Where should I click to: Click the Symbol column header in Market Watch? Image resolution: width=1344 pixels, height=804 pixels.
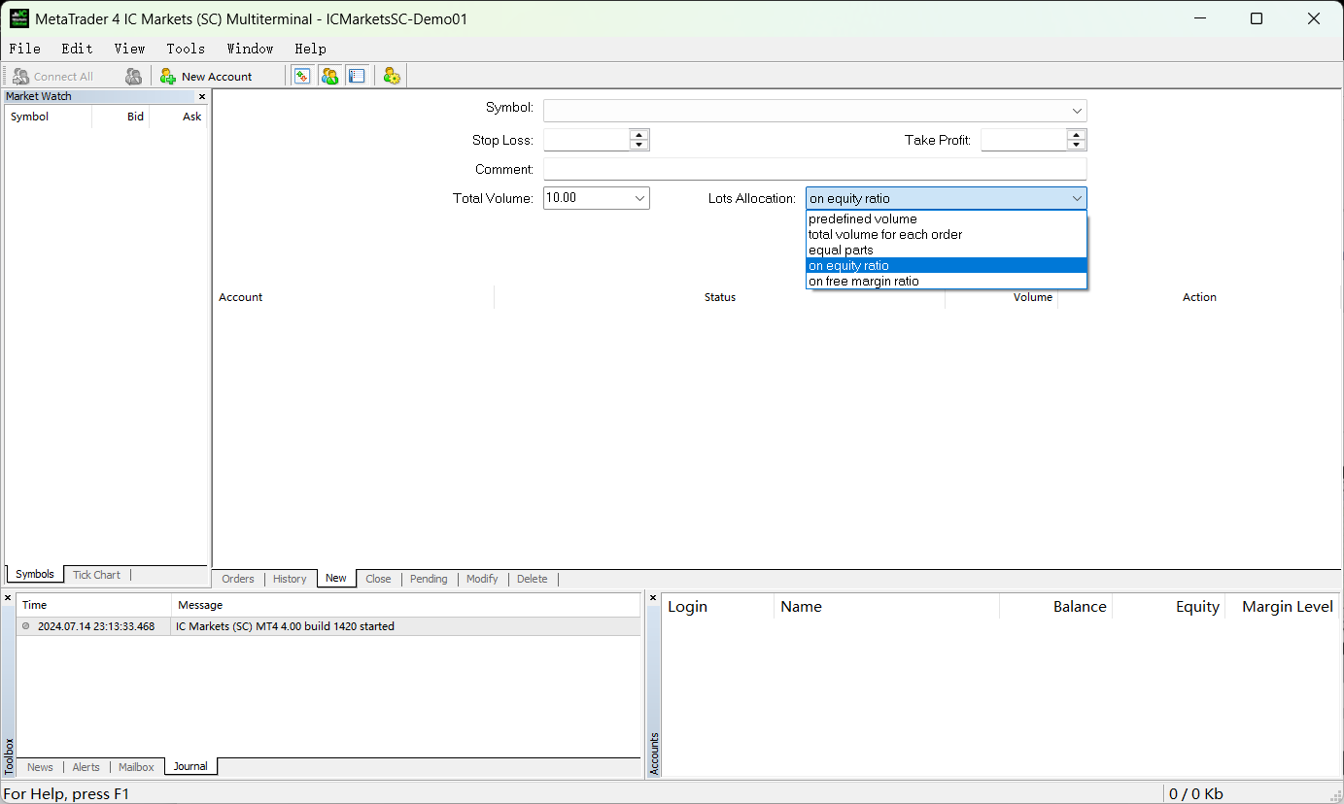click(x=49, y=117)
